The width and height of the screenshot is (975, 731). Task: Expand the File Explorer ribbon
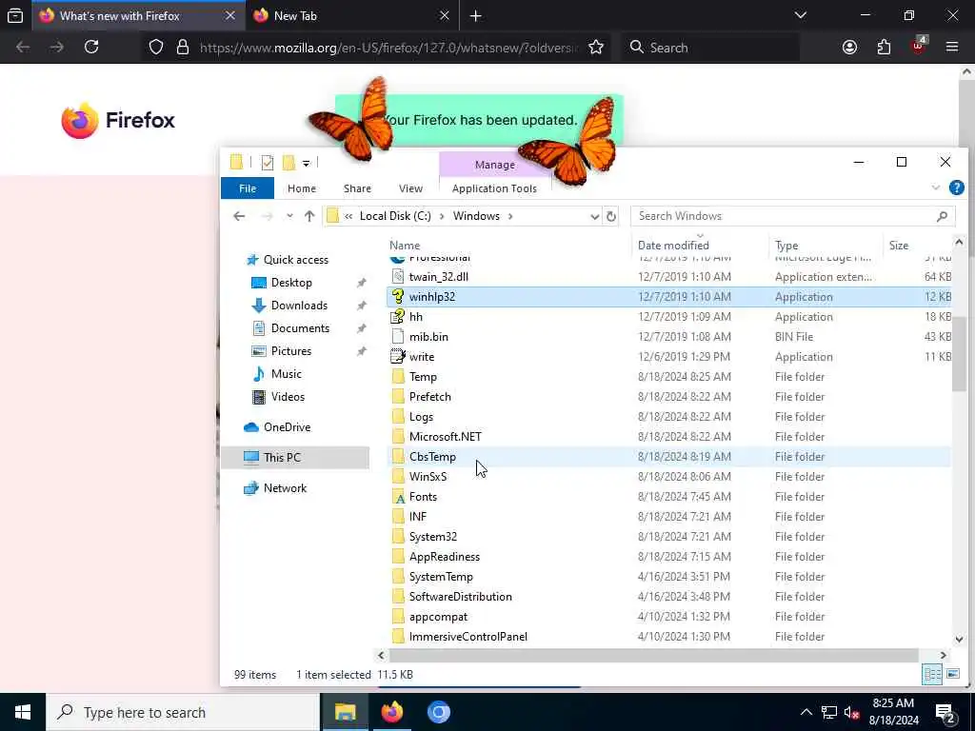point(936,188)
